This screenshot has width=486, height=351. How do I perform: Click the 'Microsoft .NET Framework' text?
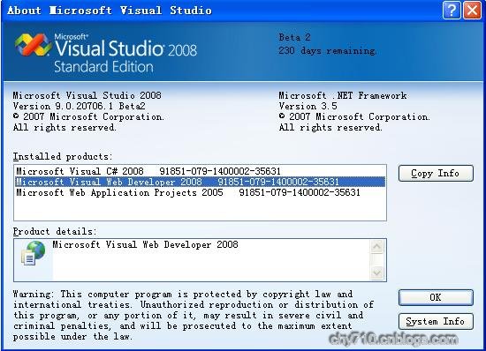click(343, 95)
